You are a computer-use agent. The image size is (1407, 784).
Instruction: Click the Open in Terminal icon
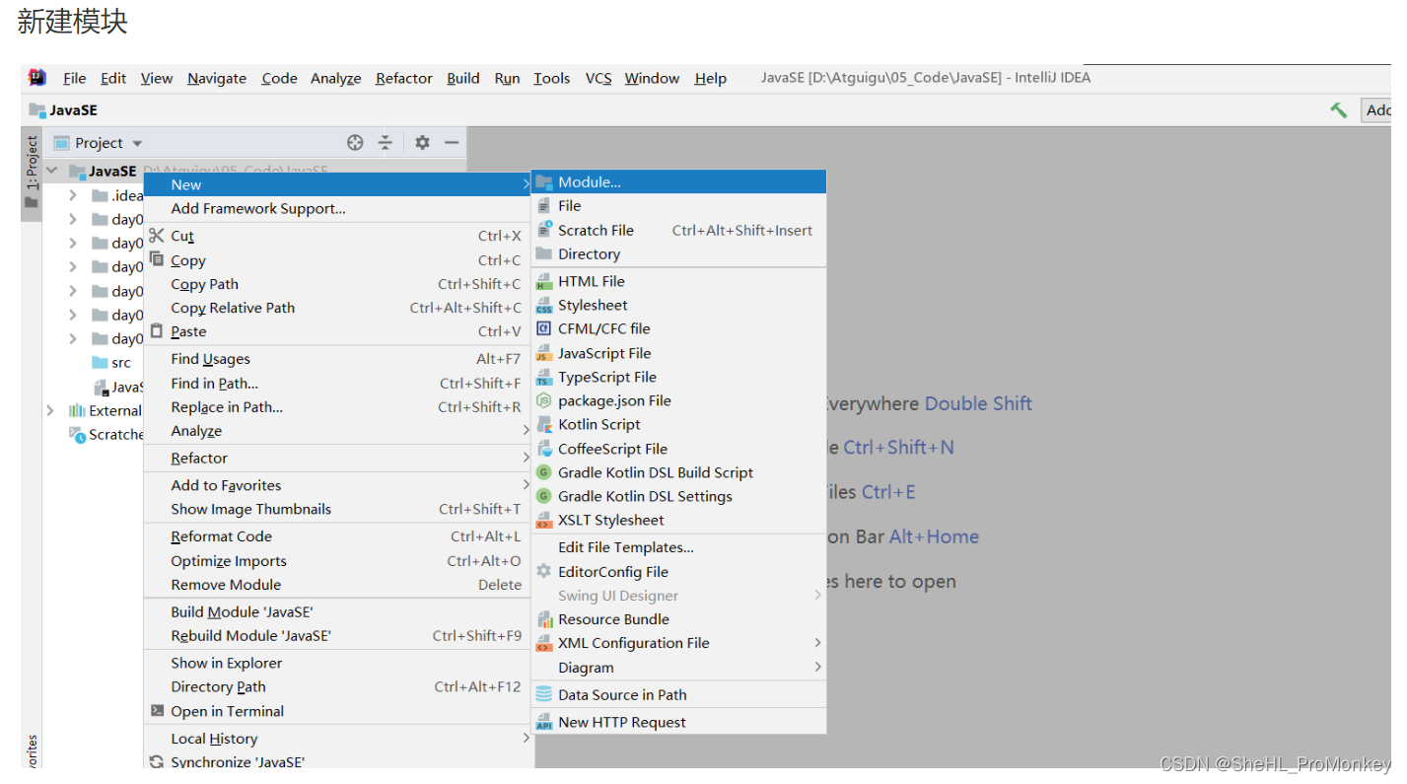[157, 711]
